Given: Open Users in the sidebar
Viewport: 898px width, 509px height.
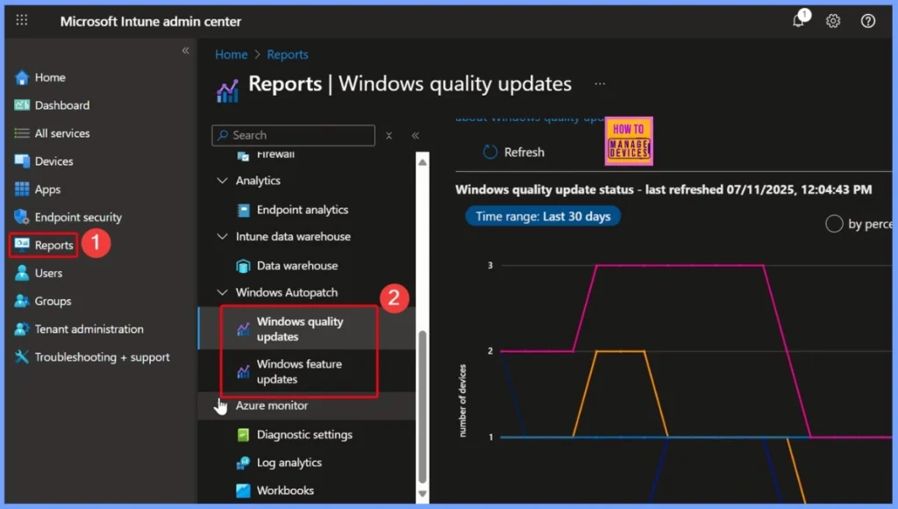Looking at the screenshot, I should pyautogui.click(x=48, y=274).
